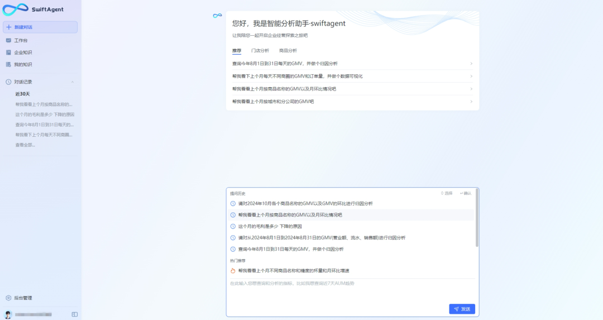Image resolution: width=603 pixels, height=320 pixels.
Task: Select history item 请对2024年10月各个商品名称的GMV
Action: pos(305,204)
